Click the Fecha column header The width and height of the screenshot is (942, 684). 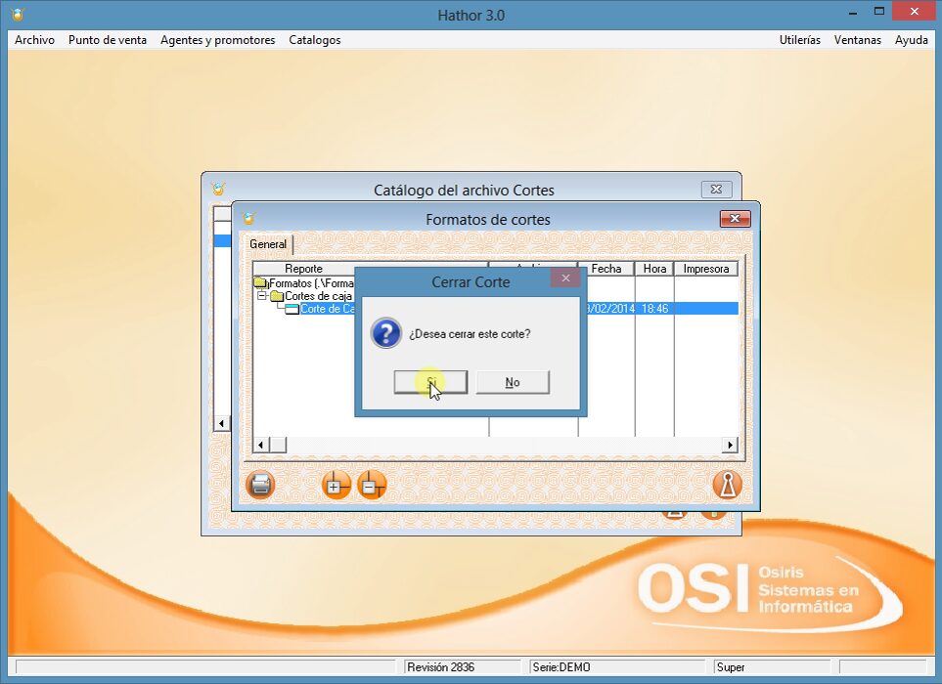pyautogui.click(x=606, y=269)
